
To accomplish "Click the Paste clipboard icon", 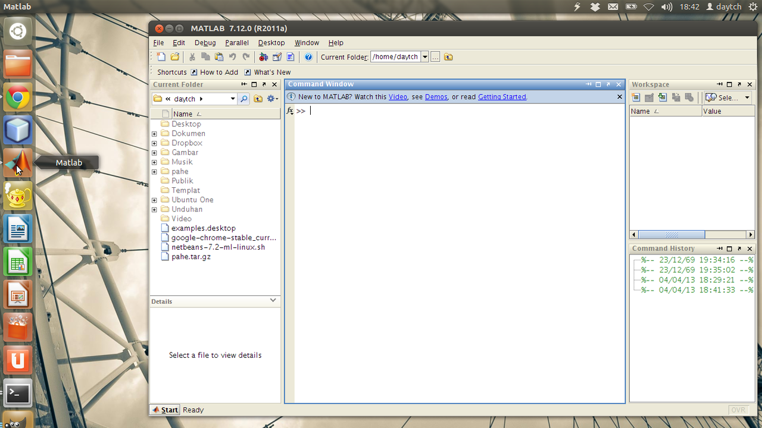I will 219,57.
